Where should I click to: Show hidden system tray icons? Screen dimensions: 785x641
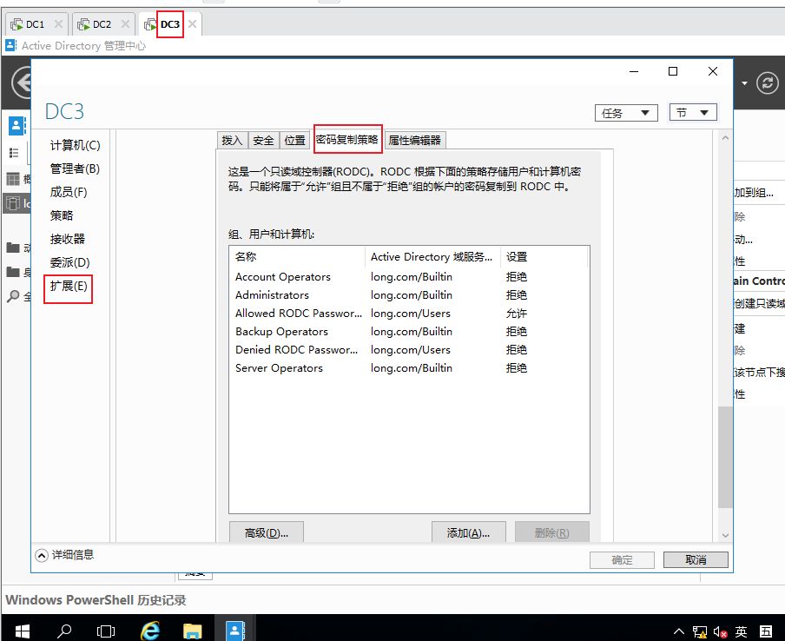(x=678, y=631)
